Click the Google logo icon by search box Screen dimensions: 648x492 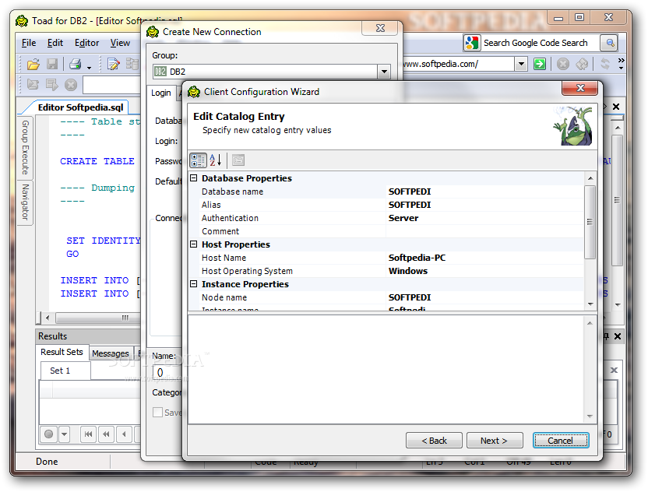tap(472, 43)
